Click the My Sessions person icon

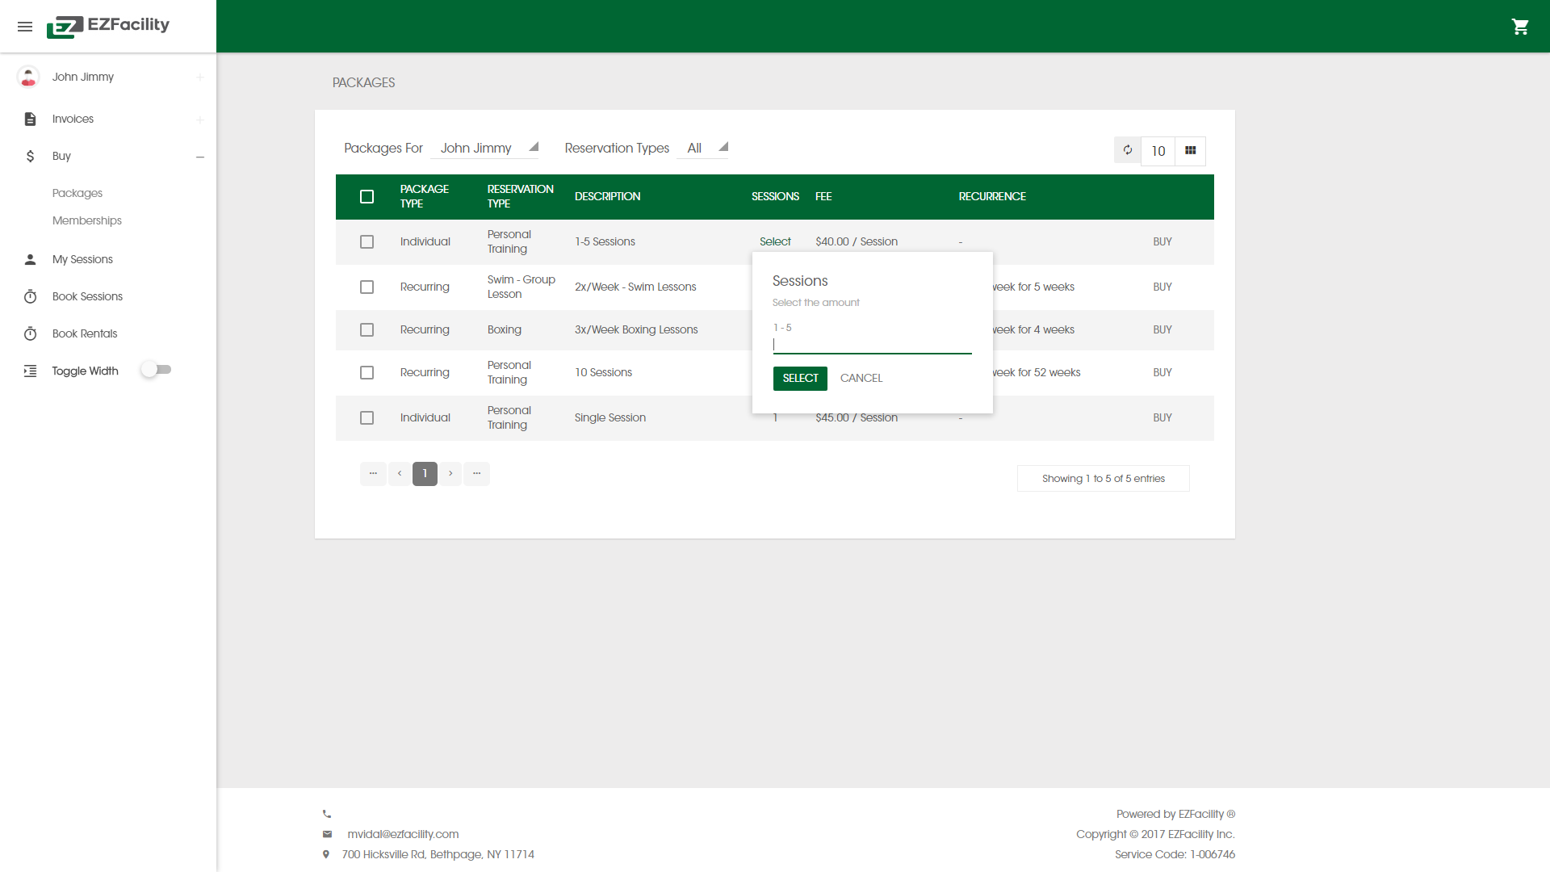(30, 259)
